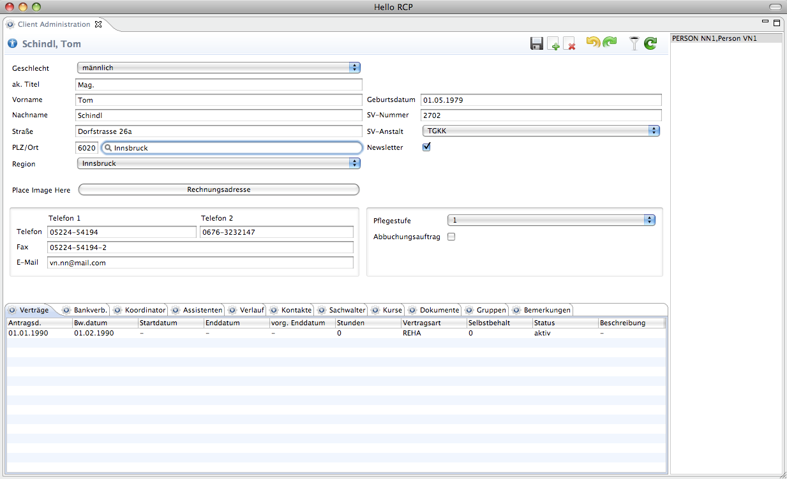Delete the record with the red-X page icon

pyautogui.click(x=569, y=43)
